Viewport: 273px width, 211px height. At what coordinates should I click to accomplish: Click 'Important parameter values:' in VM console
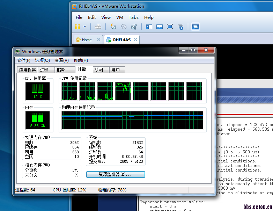point(173,202)
